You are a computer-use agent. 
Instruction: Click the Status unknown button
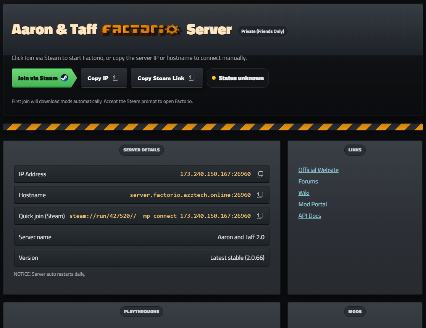tap(237, 78)
